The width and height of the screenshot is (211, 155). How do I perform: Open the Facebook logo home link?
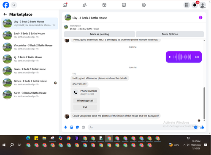(6, 5)
